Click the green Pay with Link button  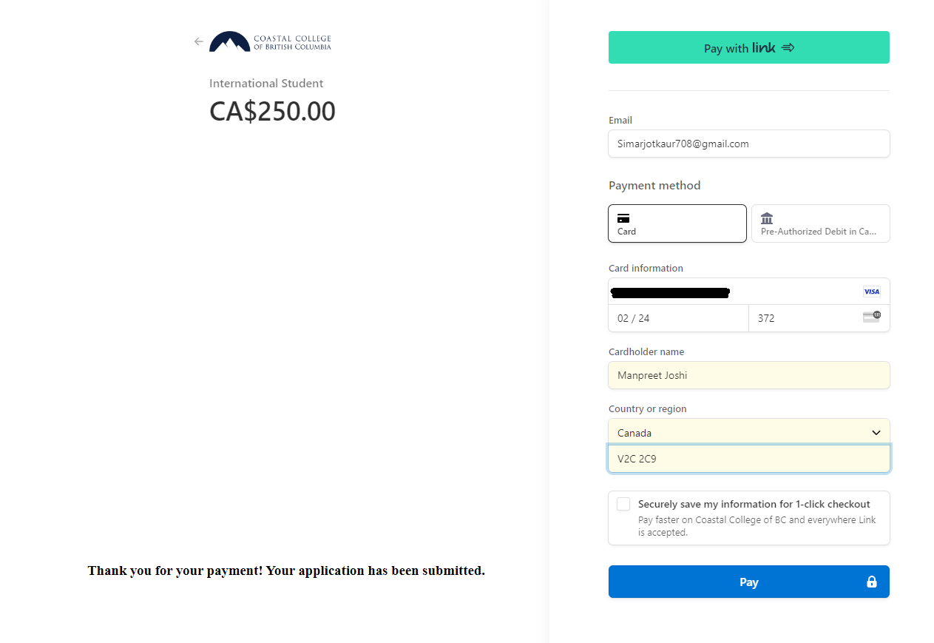pyautogui.click(x=749, y=47)
